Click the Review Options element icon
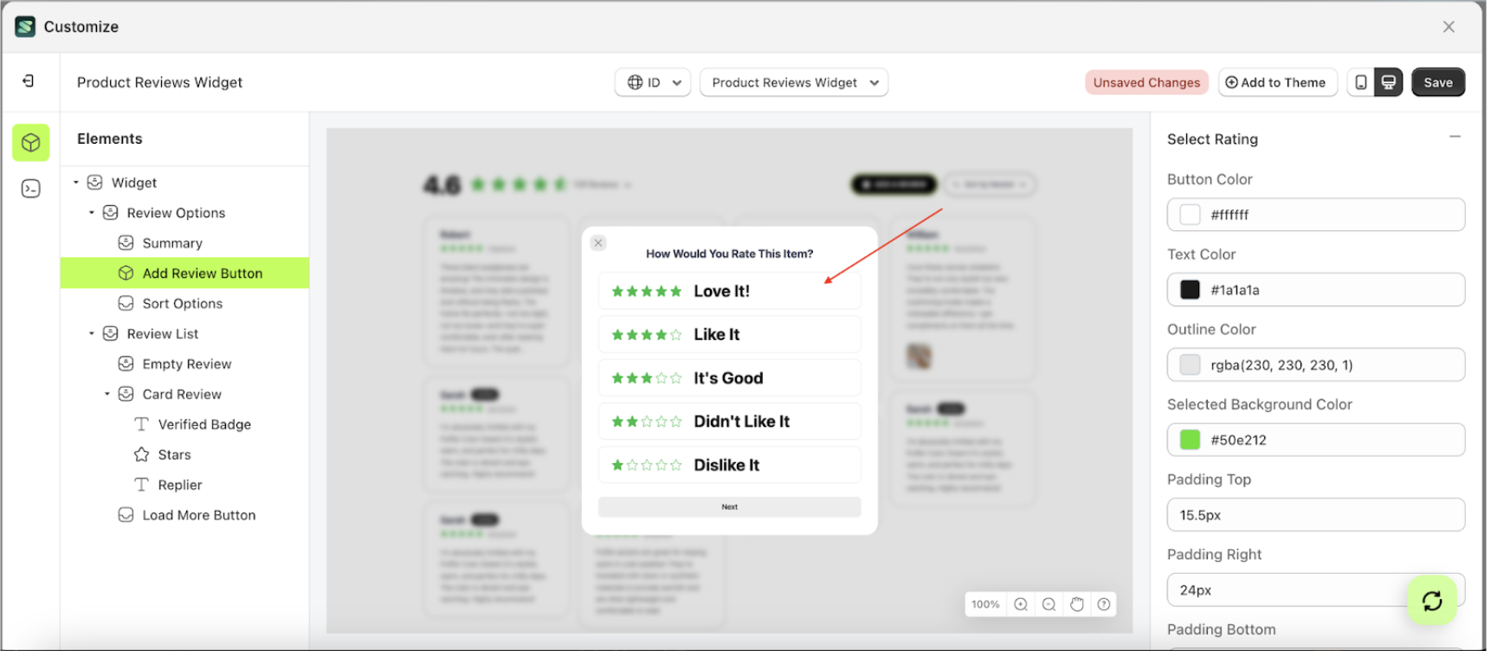1491x651 pixels. tap(111, 213)
